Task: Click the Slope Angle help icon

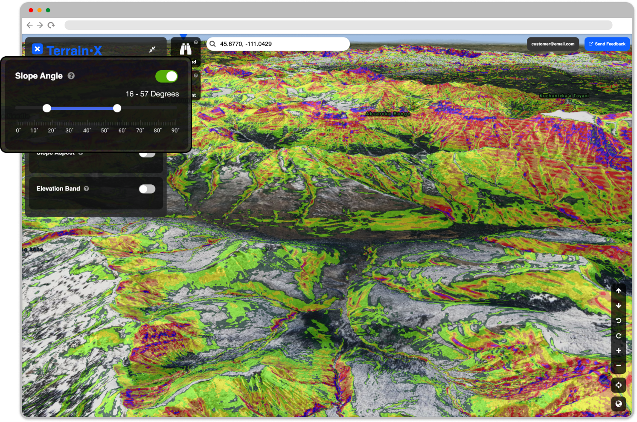Action: tap(71, 76)
